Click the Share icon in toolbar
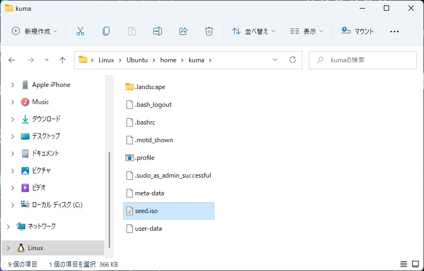 183,31
